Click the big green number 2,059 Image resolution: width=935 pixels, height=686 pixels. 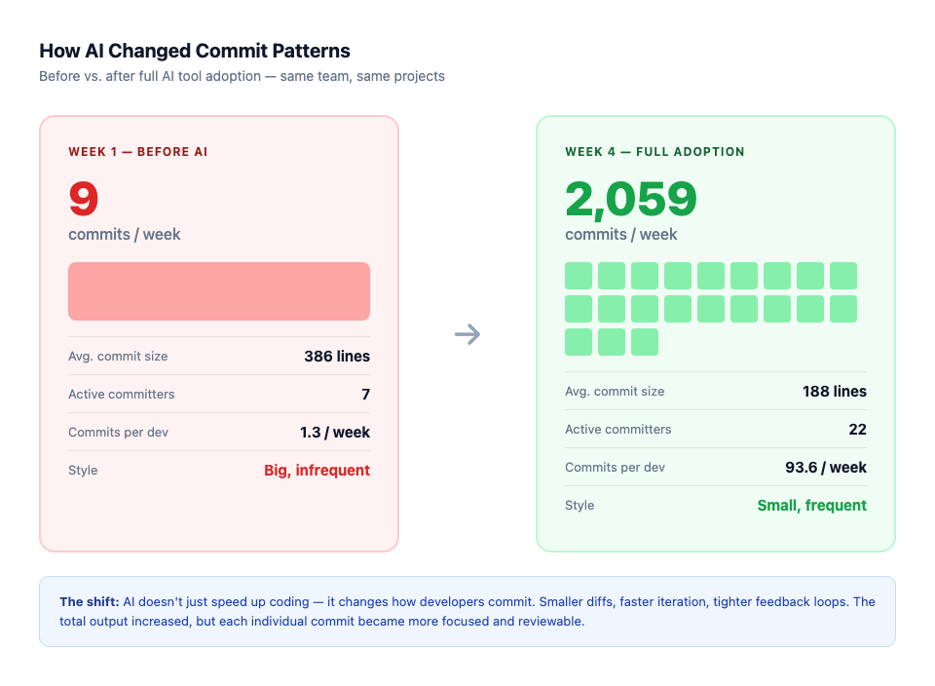(x=630, y=199)
